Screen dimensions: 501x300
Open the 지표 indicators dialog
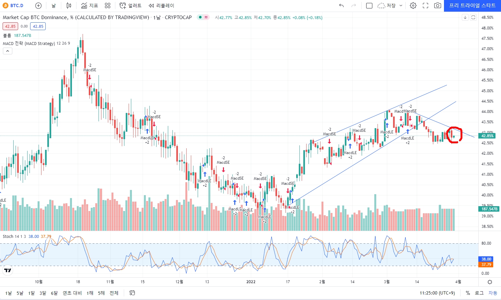coord(89,6)
